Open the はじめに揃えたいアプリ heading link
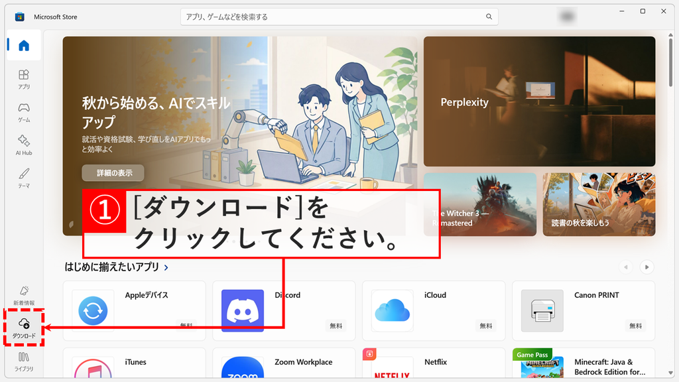The height and width of the screenshot is (382, 679). point(111,267)
